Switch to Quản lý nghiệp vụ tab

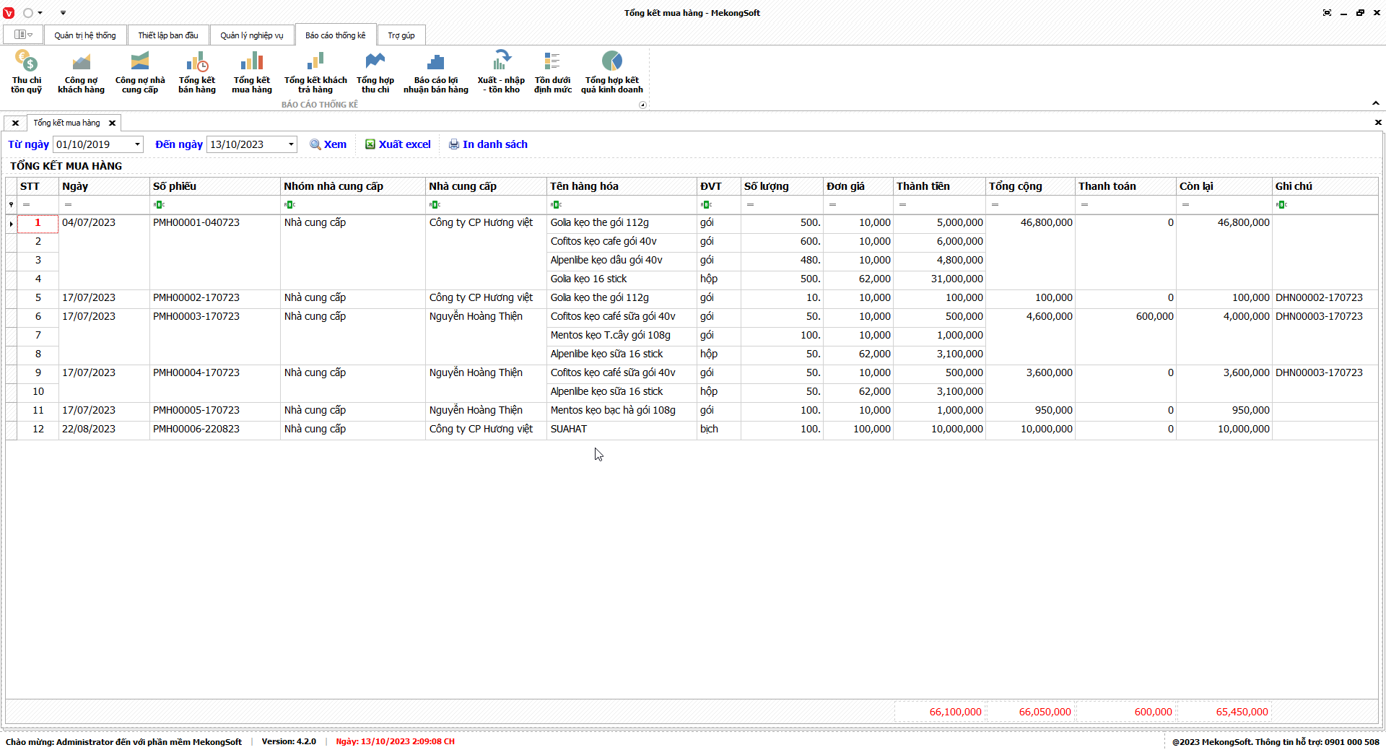pyautogui.click(x=251, y=35)
